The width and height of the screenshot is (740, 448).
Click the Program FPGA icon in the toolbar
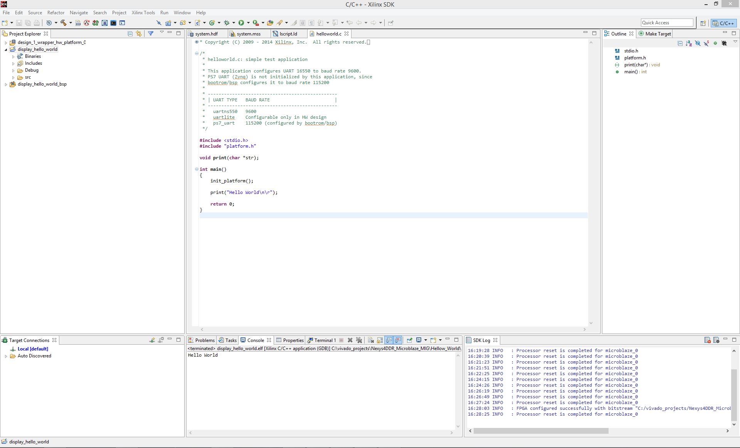[95, 23]
